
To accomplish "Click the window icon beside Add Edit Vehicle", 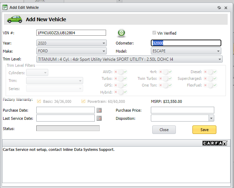I will [x=5, y=7].
